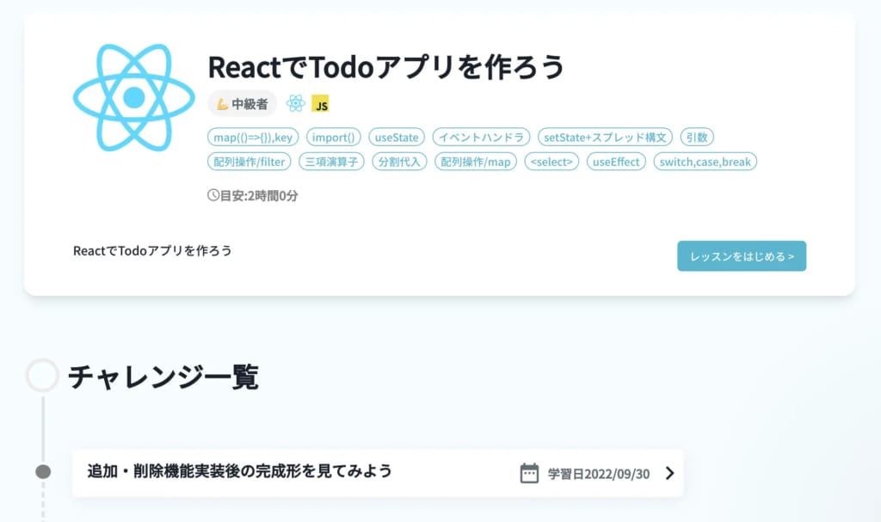Click the calendar icon beside 学習日

[x=529, y=473]
